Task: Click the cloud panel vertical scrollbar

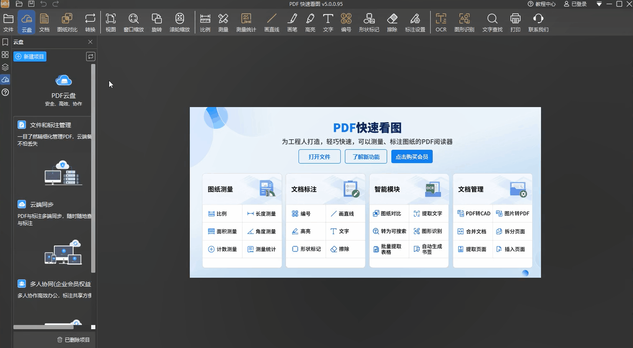Action: tap(93, 167)
